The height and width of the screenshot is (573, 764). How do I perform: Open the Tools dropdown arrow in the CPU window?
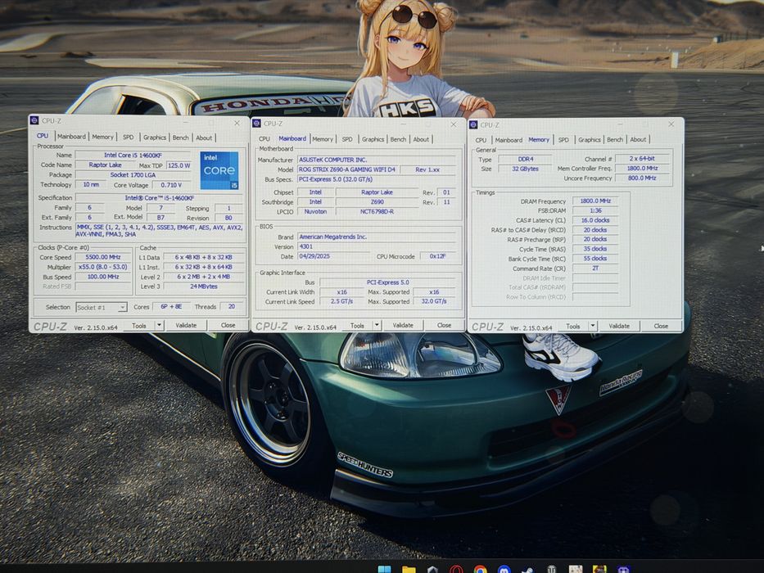(x=159, y=325)
